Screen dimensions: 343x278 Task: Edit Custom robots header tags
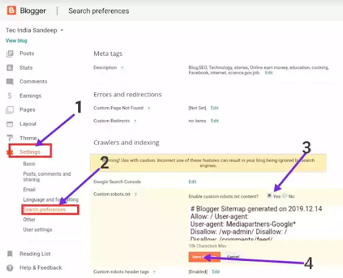[x=215, y=272]
